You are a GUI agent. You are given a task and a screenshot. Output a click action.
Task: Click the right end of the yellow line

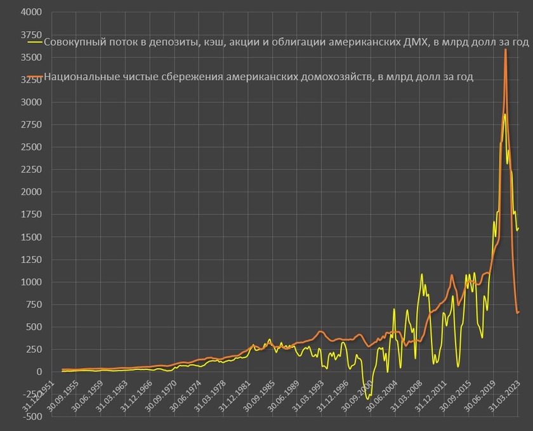click(x=518, y=228)
